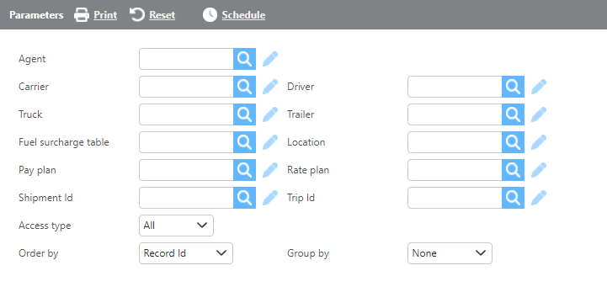
Task: Click the Trip Id pencil icon
Action: click(x=539, y=198)
